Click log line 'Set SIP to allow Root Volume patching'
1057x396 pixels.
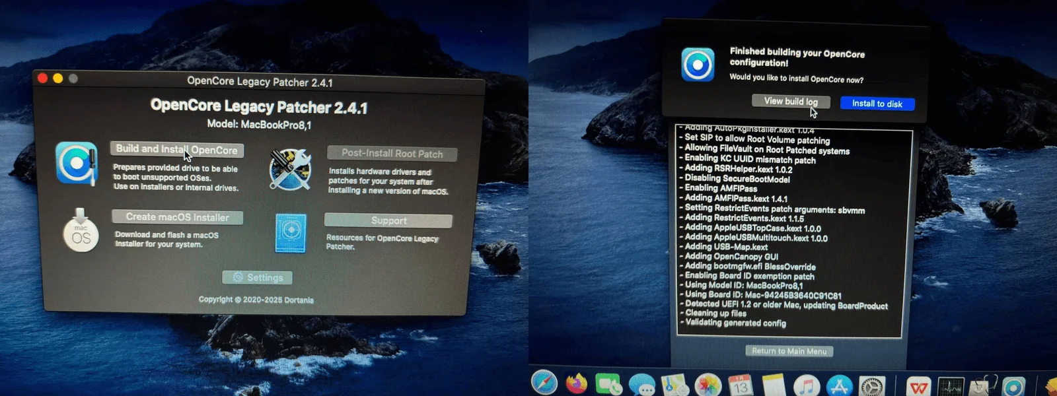[x=757, y=139]
